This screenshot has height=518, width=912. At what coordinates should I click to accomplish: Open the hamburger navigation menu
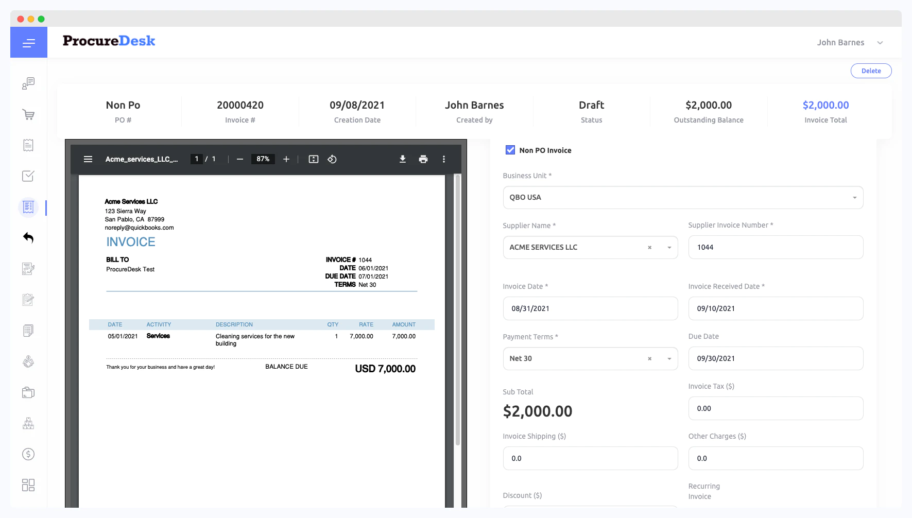click(x=29, y=43)
